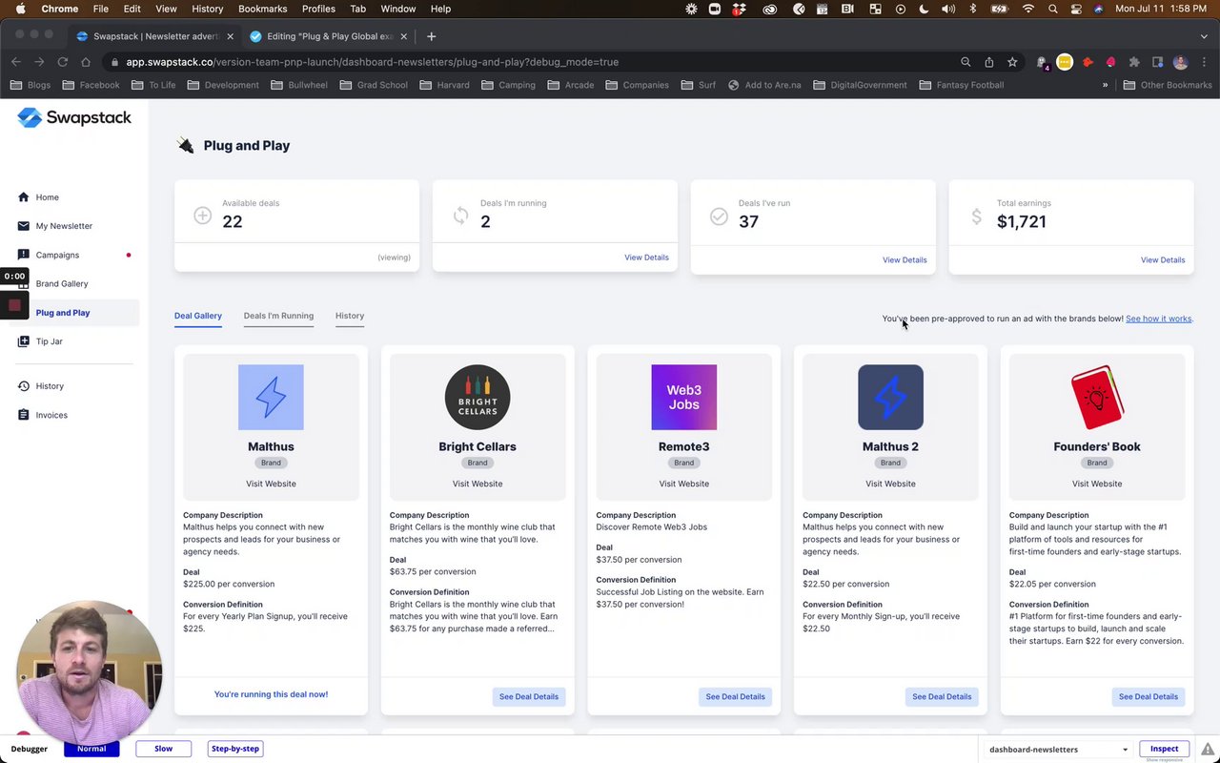Visit Website for Malthus 2
This screenshot has height=763, width=1220.
[890, 484]
